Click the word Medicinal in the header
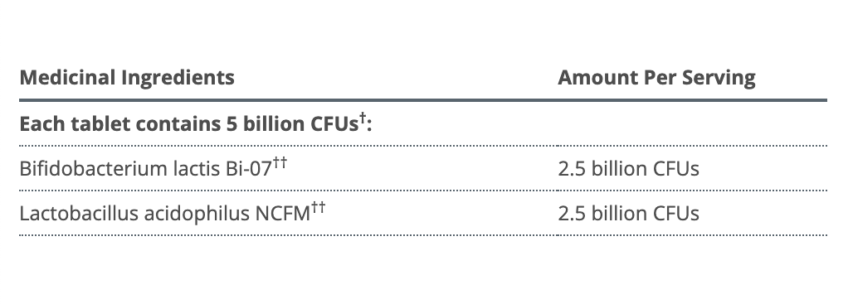The image size is (853, 304). (67, 78)
